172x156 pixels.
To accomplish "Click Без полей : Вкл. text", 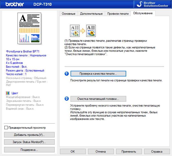I will click(x=17, y=67).
